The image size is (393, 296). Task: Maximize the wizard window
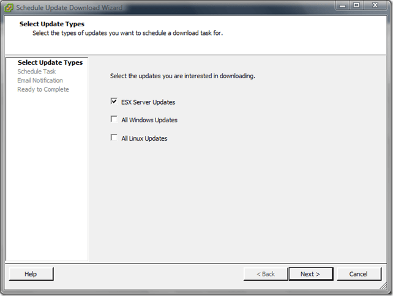[x=356, y=6]
